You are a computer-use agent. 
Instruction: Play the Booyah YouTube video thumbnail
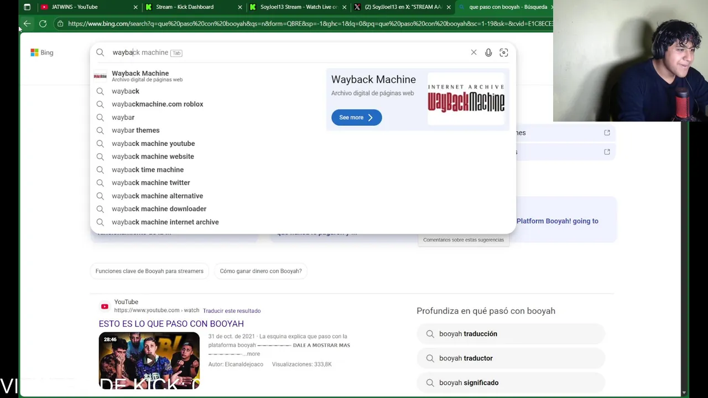pos(149,360)
